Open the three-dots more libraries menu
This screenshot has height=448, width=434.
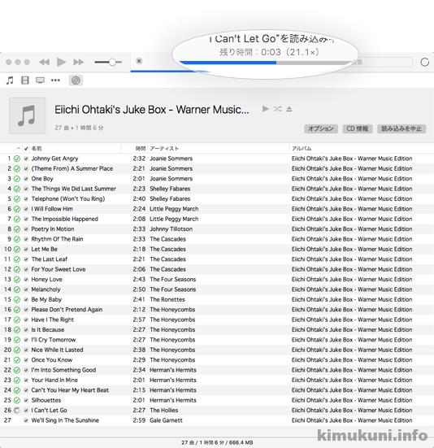(x=55, y=80)
